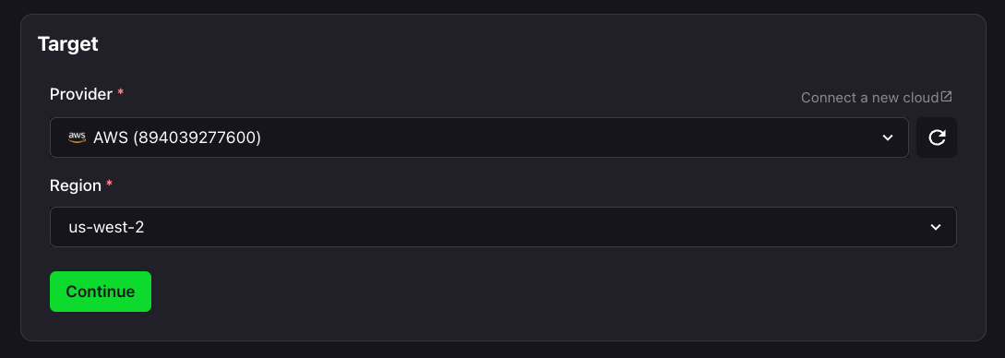Click the us-west-2 region value
Image resolution: width=1005 pixels, height=358 pixels.
point(106,227)
